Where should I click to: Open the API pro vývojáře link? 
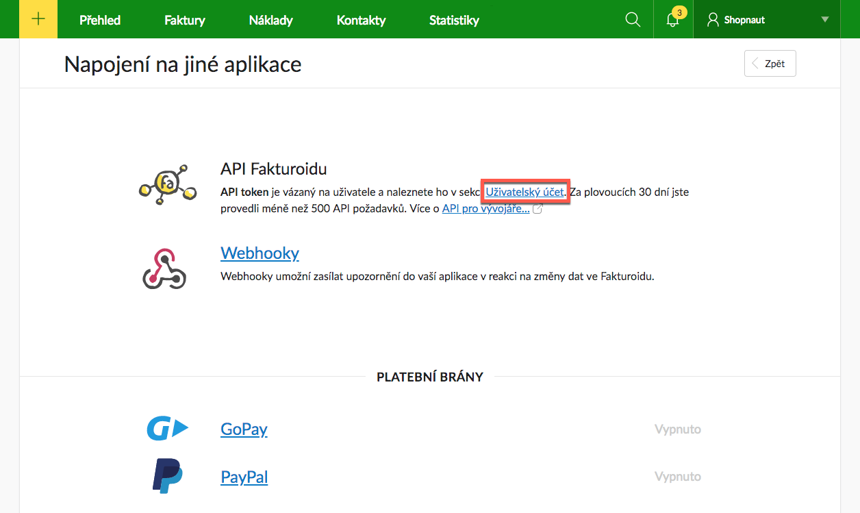[x=485, y=209]
